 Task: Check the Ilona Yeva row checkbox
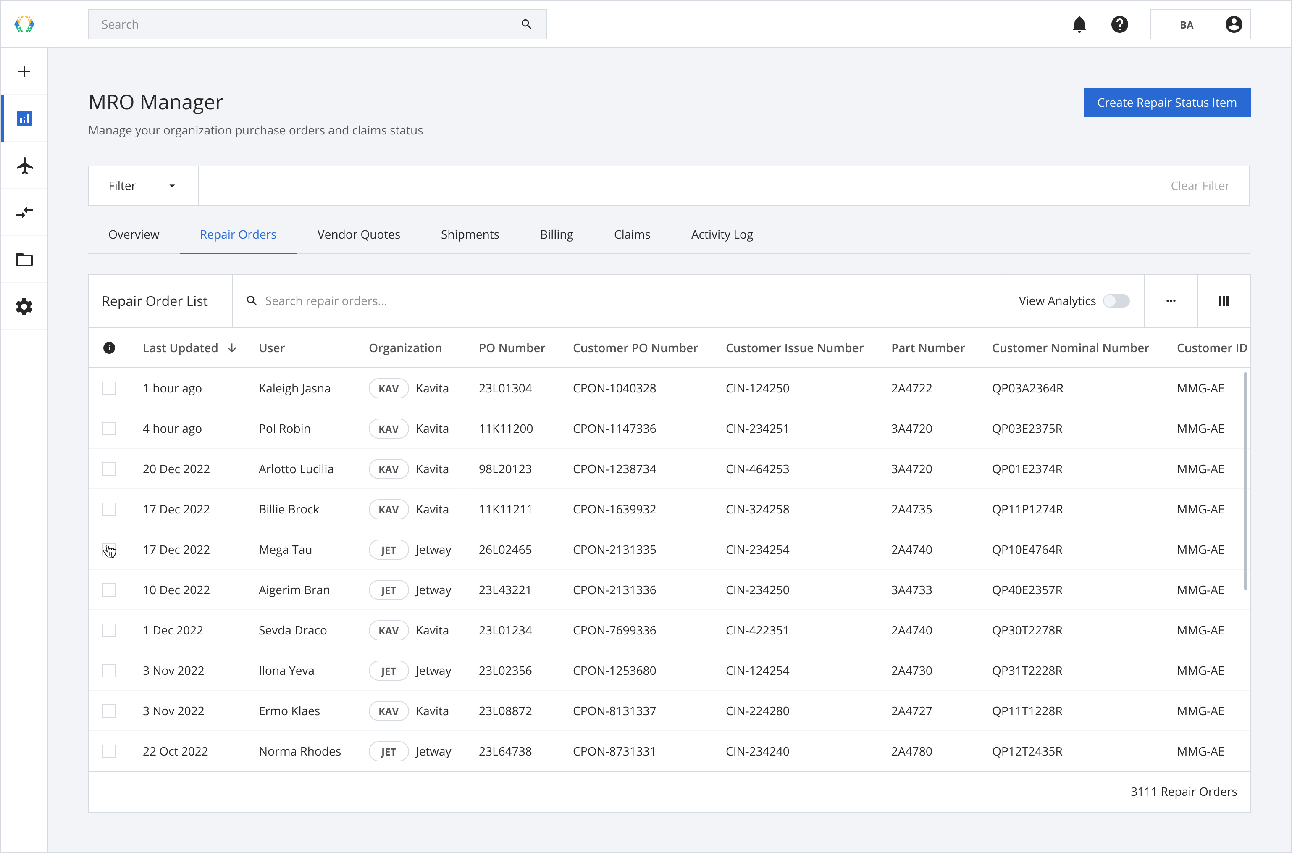pos(109,671)
